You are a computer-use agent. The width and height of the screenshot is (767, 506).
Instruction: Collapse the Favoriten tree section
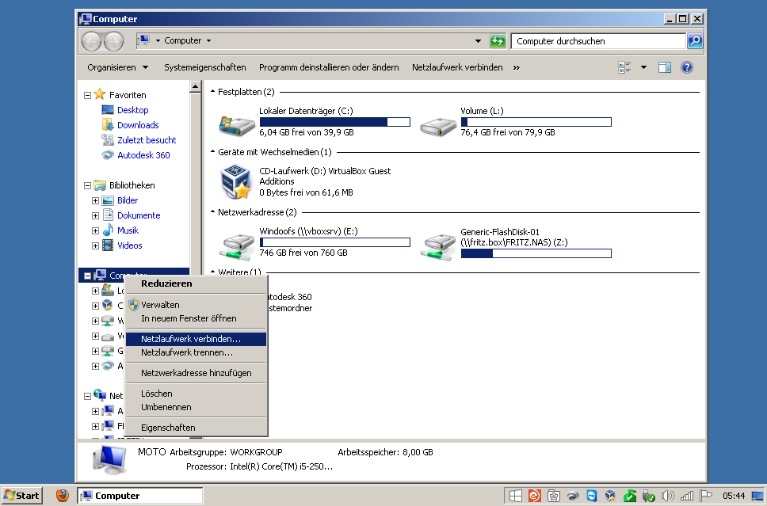coord(88,95)
